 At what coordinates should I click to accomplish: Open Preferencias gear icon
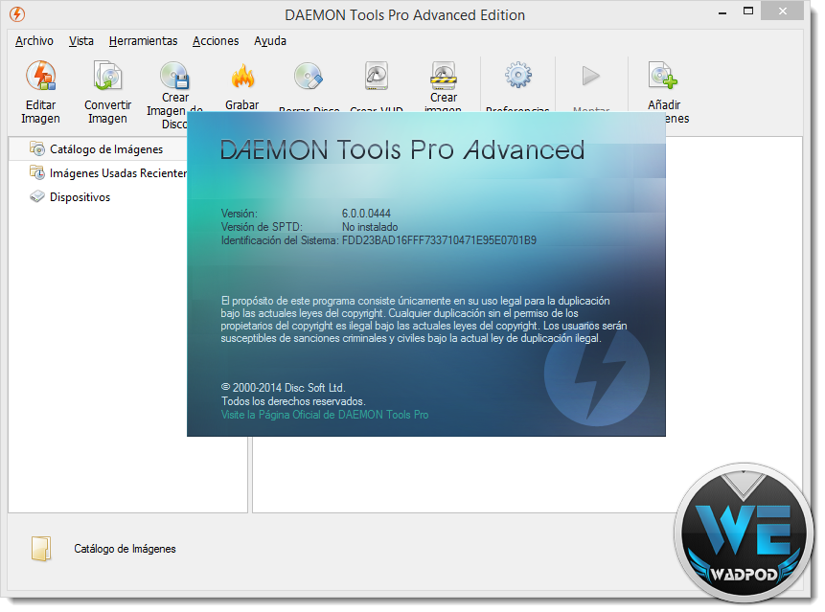tap(518, 76)
